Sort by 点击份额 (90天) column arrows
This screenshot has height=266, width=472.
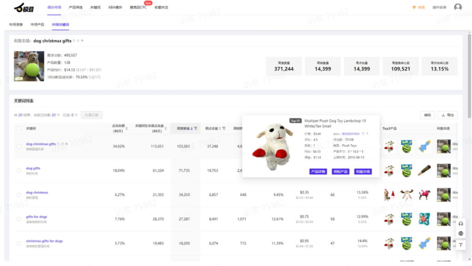[127, 128]
